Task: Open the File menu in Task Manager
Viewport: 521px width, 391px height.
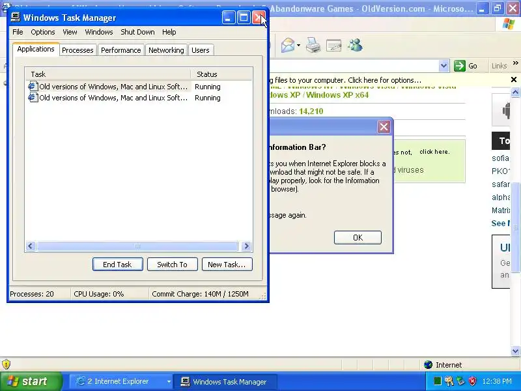Action: tap(18, 32)
